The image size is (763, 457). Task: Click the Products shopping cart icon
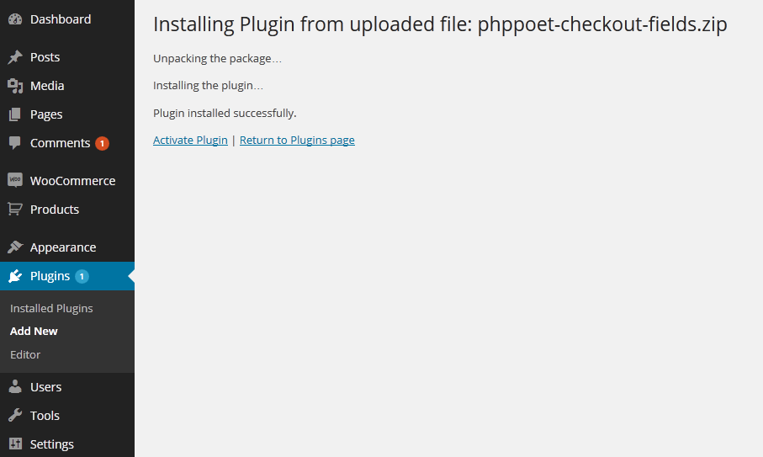(15, 210)
